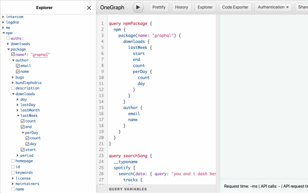Expand the intercom tree node
The width and height of the screenshot is (308, 193).
(x=3, y=17)
